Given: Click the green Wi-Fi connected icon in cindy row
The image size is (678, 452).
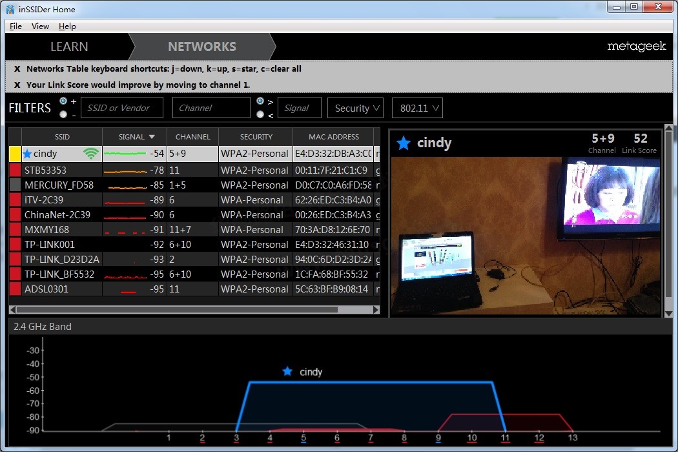Looking at the screenshot, I should [x=91, y=154].
